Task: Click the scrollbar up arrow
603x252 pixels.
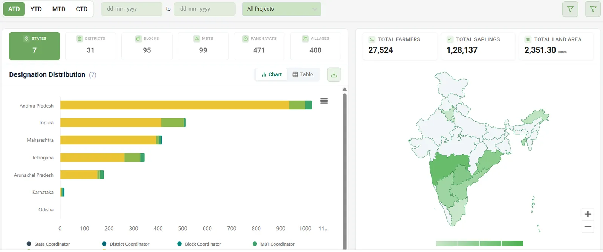Action: pyautogui.click(x=344, y=90)
